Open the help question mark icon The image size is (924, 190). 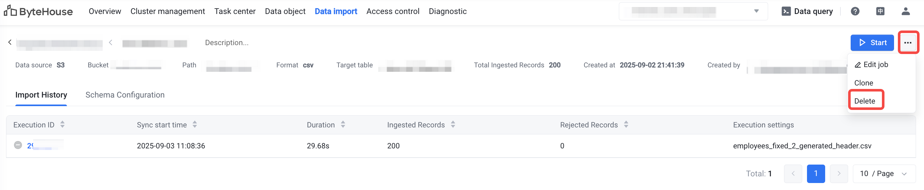855,11
